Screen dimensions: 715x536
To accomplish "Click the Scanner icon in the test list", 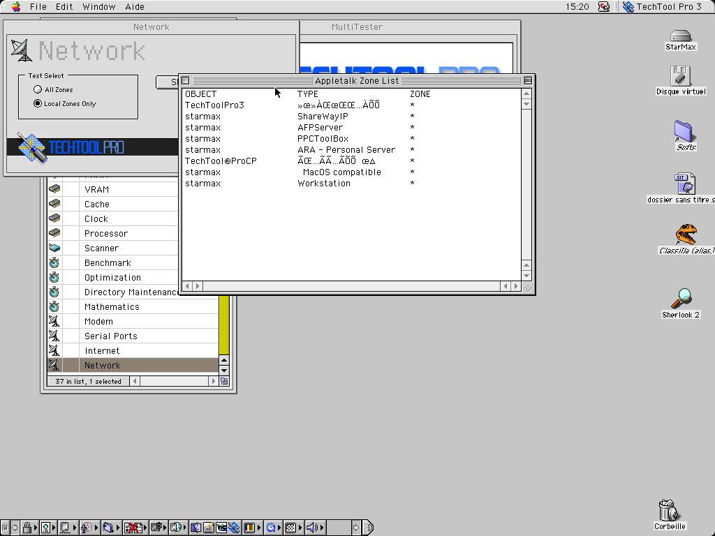I will tap(54, 248).
